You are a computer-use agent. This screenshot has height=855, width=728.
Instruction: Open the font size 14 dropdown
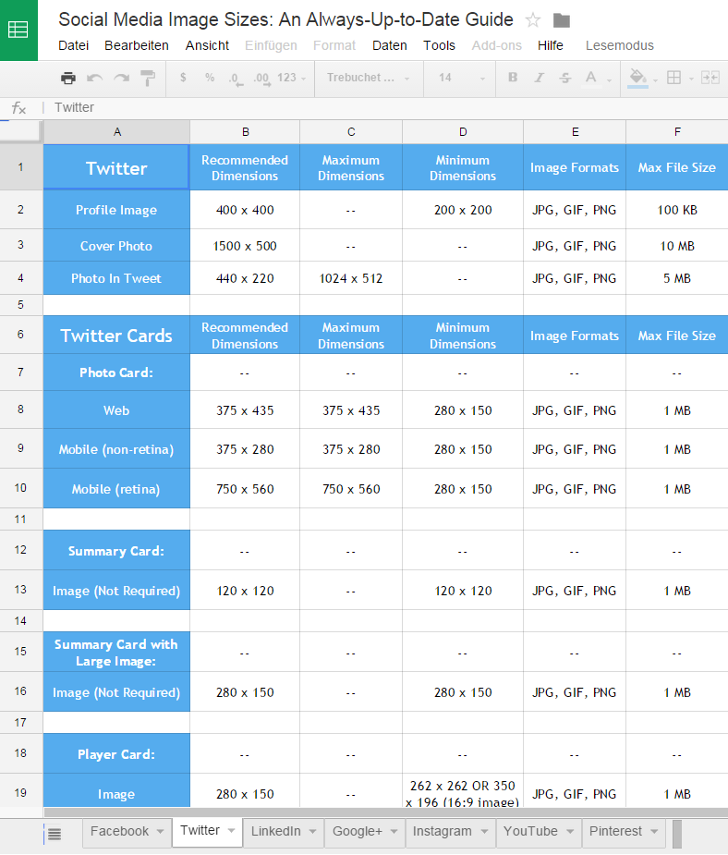(x=462, y=78)
